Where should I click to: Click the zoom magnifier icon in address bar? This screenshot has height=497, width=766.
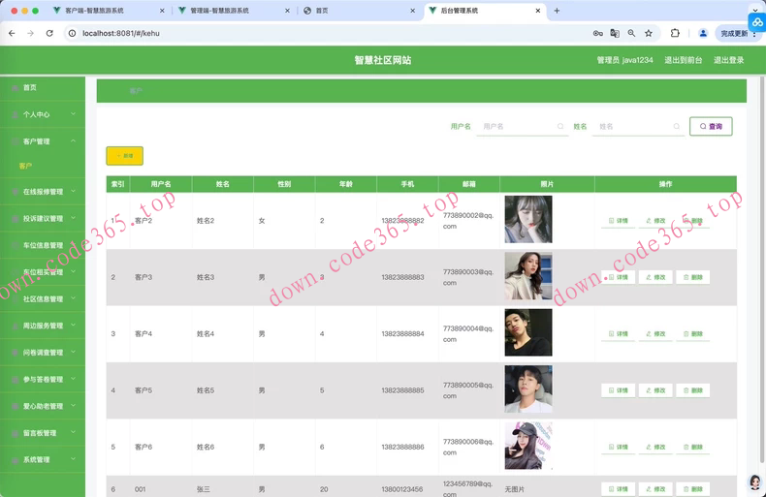[x=631, y=33]
